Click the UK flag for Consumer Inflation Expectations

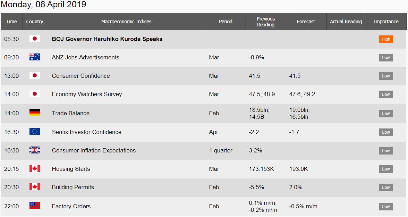(x=35, y=150)
